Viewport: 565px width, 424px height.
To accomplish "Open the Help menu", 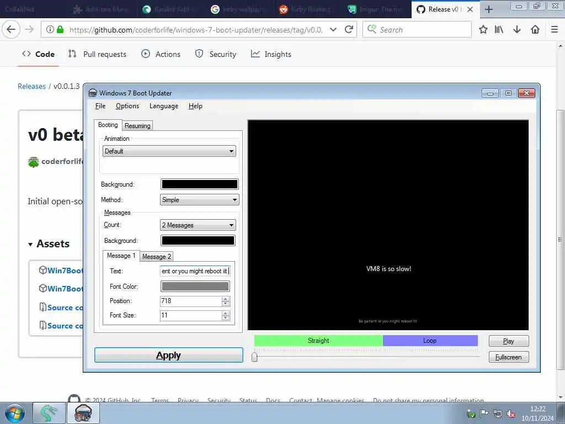I will [x=195, y=106].
